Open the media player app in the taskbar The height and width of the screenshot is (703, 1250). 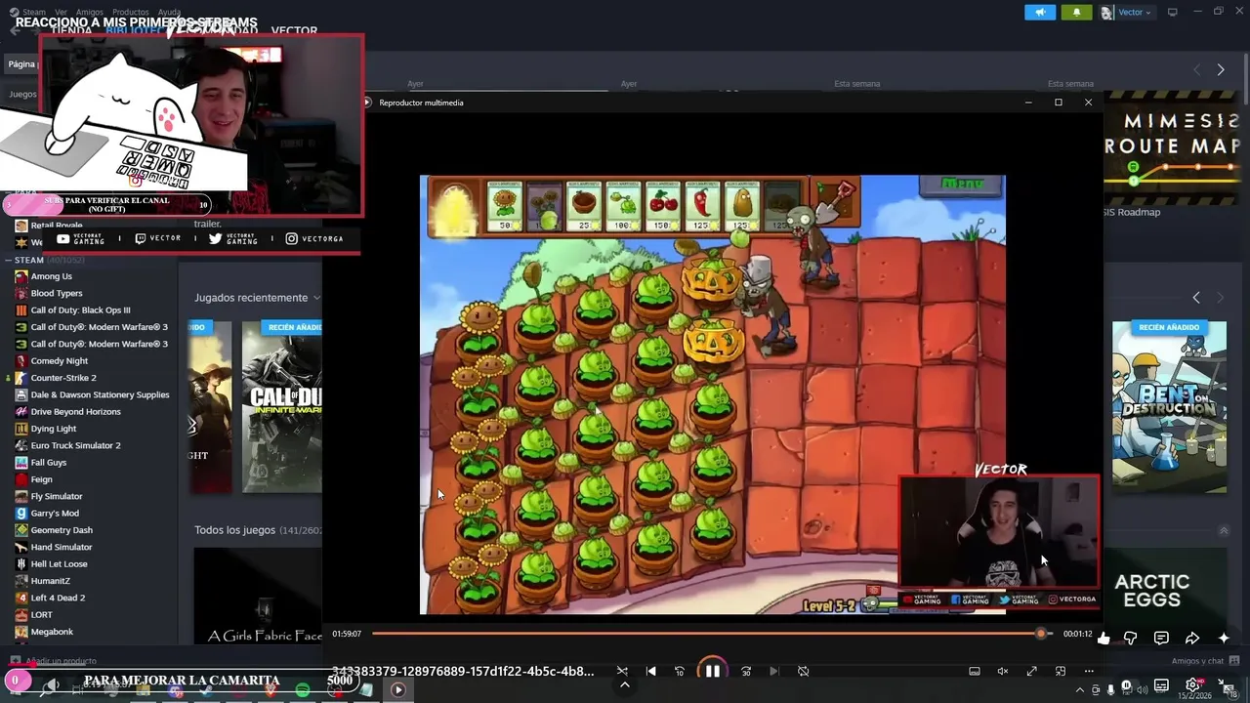(398, 690)
